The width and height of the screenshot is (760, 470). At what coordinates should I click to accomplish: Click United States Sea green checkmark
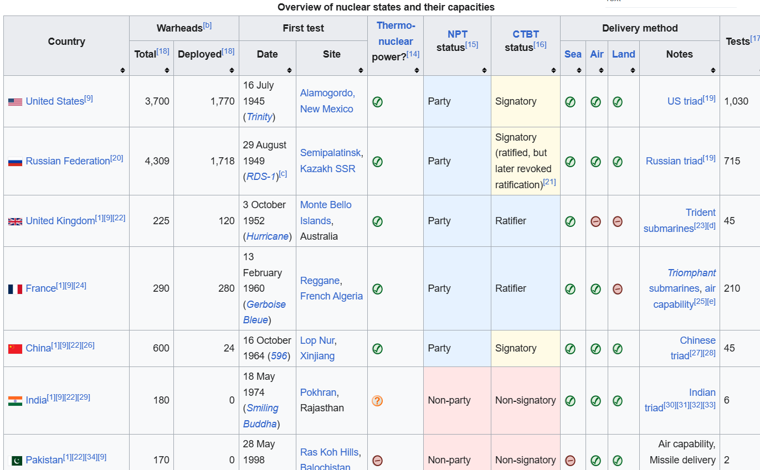(x=570, y=102)
